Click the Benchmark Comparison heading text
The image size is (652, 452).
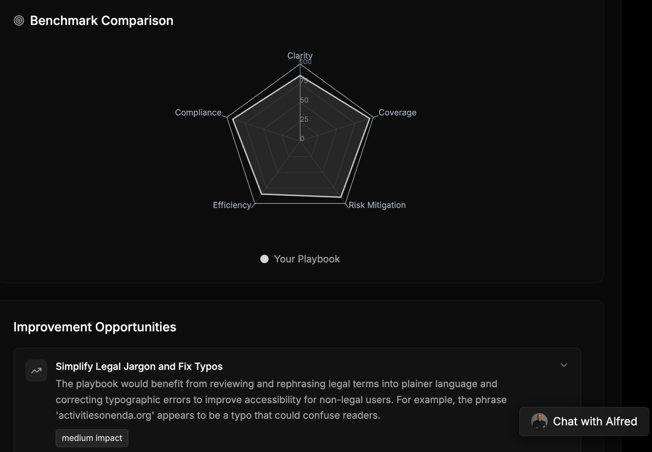[x=102, y=21]
